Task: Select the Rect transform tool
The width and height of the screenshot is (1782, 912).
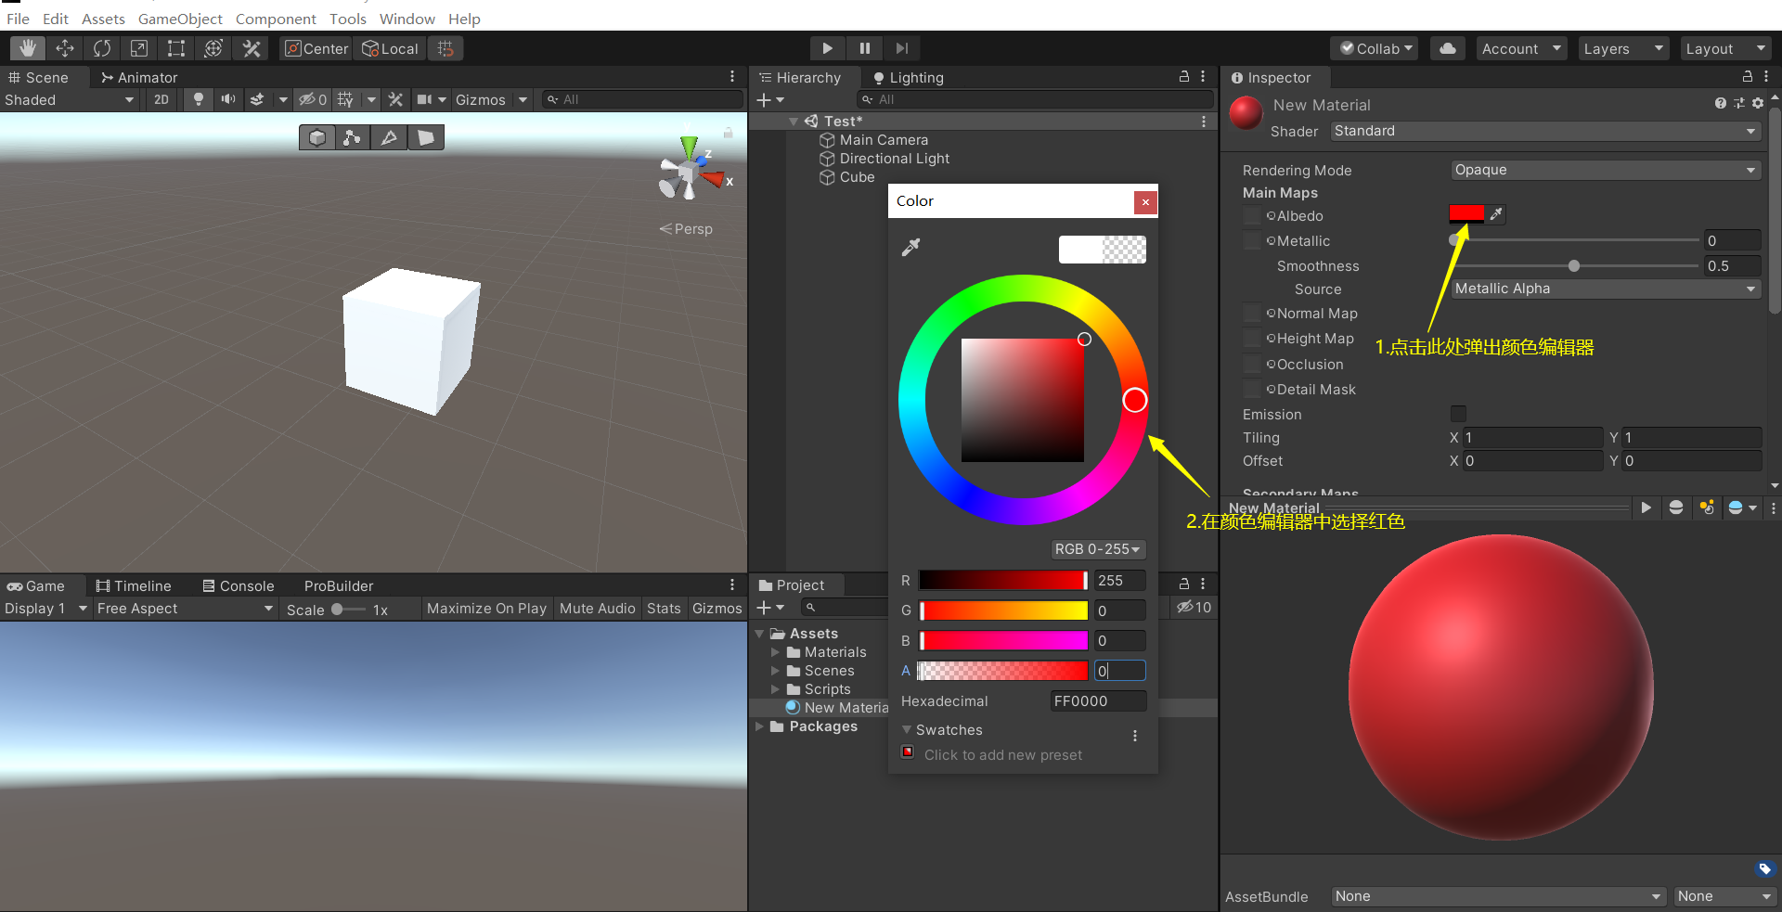Action: point(176,47)
